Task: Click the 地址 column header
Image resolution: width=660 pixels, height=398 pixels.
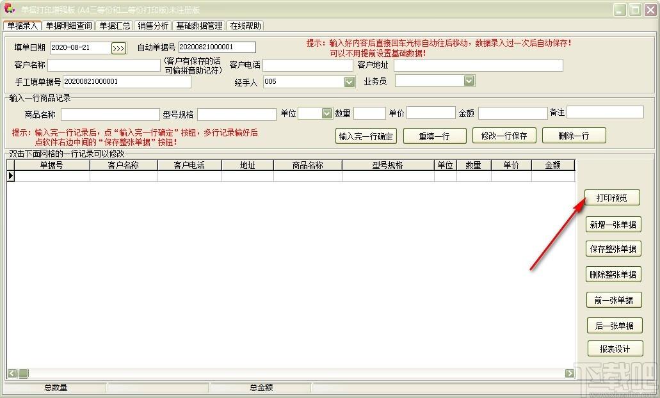Action: (248, 165)
